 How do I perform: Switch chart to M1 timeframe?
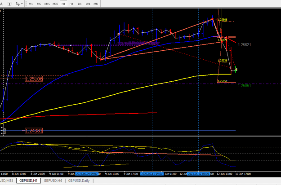31,4
